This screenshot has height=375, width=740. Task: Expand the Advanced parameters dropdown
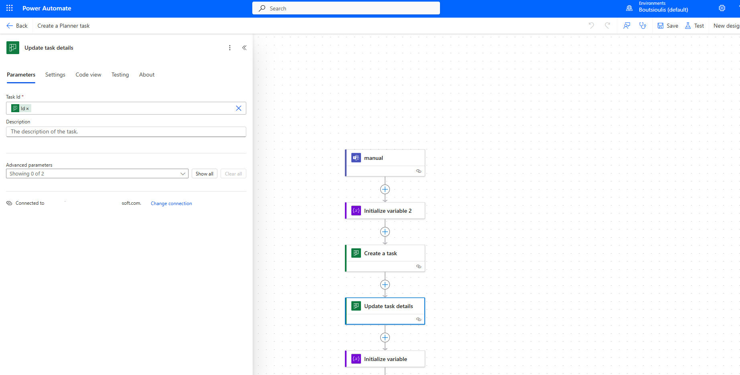(x=97, y=173)
